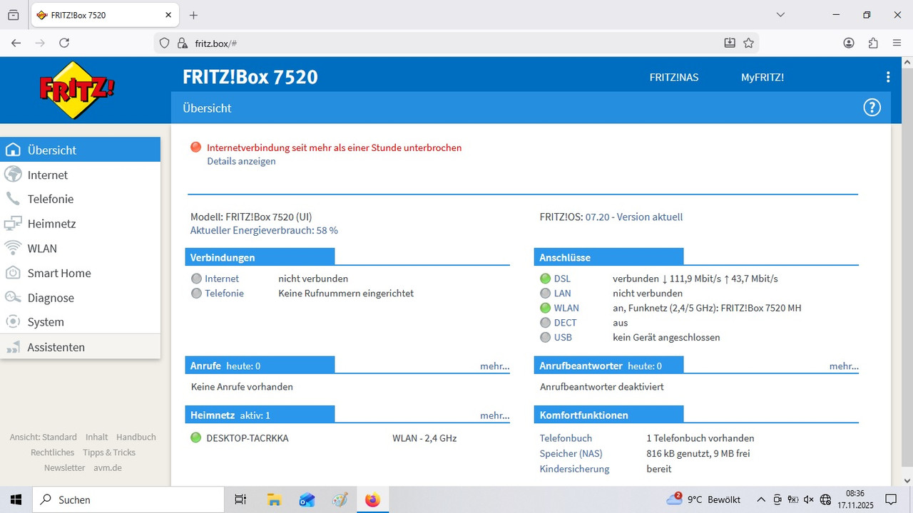This screenshot has width=913, height=513.
Task: Select Übersicht in the sidebar menu
Action: coord(80,150)
